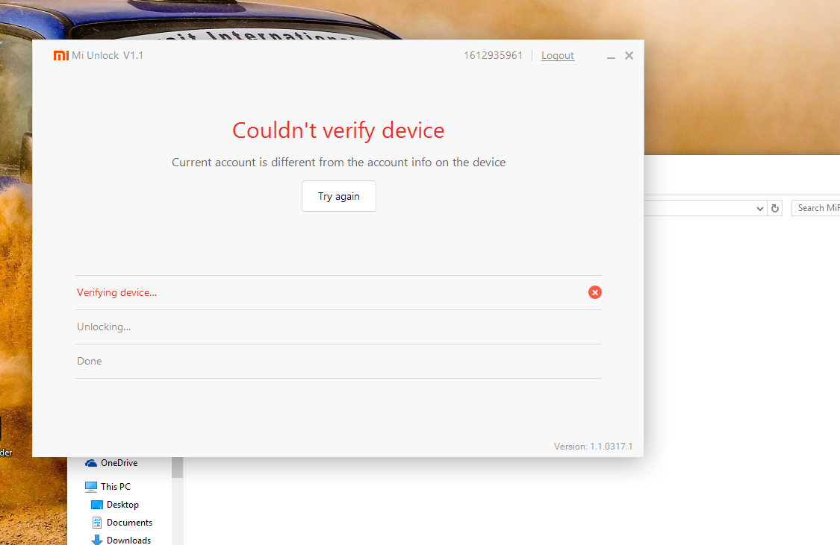Select the Done step text
This screenshot has height=545, width=840.
[x=90, y=361]
